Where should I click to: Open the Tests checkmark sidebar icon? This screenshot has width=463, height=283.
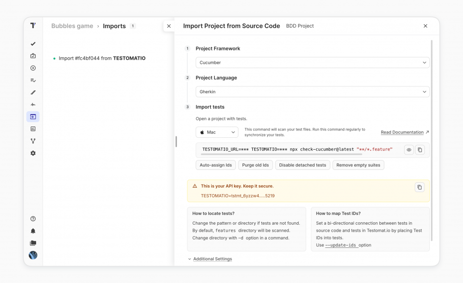33,43
